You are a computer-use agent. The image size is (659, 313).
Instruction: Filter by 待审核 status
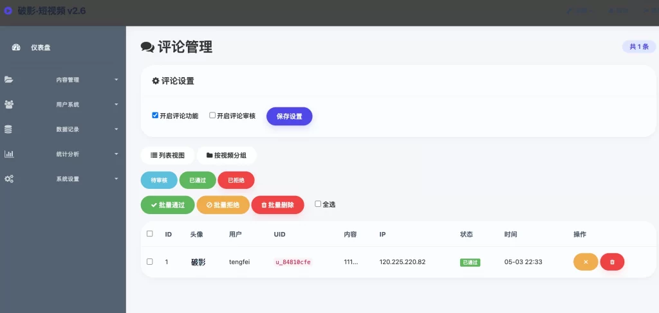click(x=159, y=180)
